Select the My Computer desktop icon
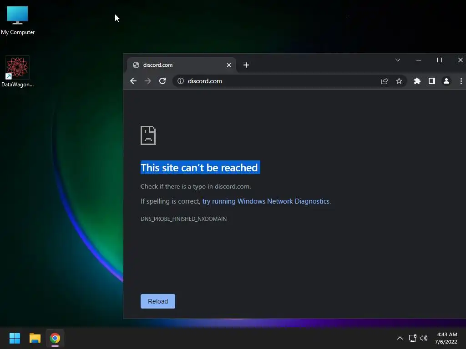 (x=18, y=20)
